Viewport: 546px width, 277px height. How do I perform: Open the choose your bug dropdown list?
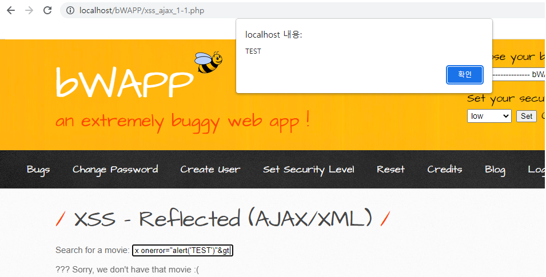pyautogui.click(x=519, y=74)
